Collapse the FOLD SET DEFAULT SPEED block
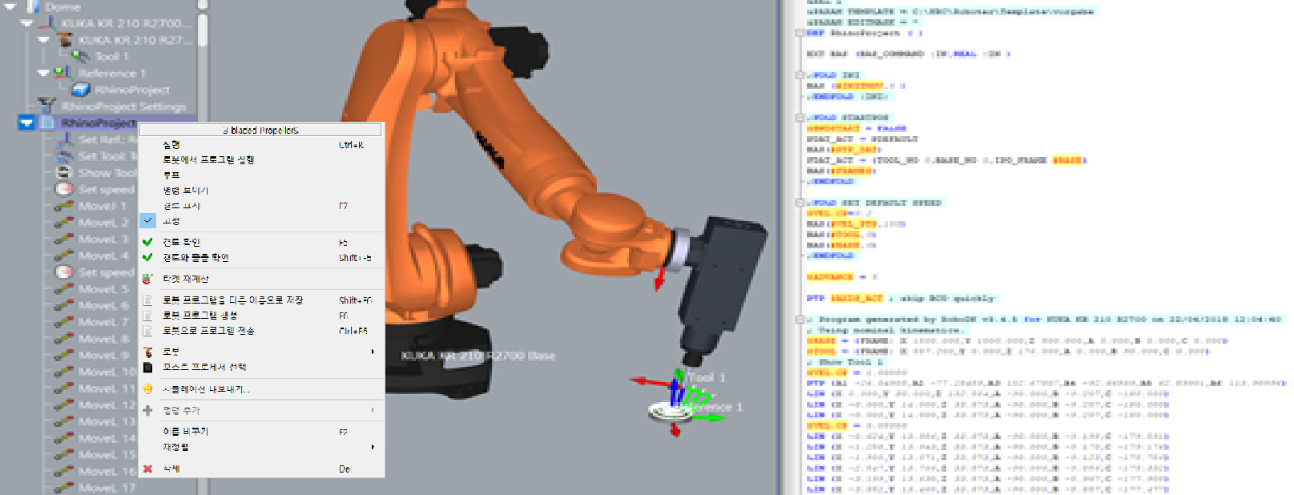Viewport: 1294px width, 495px height. [x=800, y=203]
